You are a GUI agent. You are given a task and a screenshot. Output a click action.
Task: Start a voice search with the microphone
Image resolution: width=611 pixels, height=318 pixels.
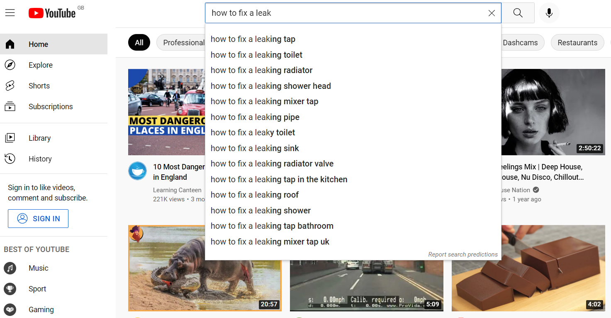tap(549, 13)
